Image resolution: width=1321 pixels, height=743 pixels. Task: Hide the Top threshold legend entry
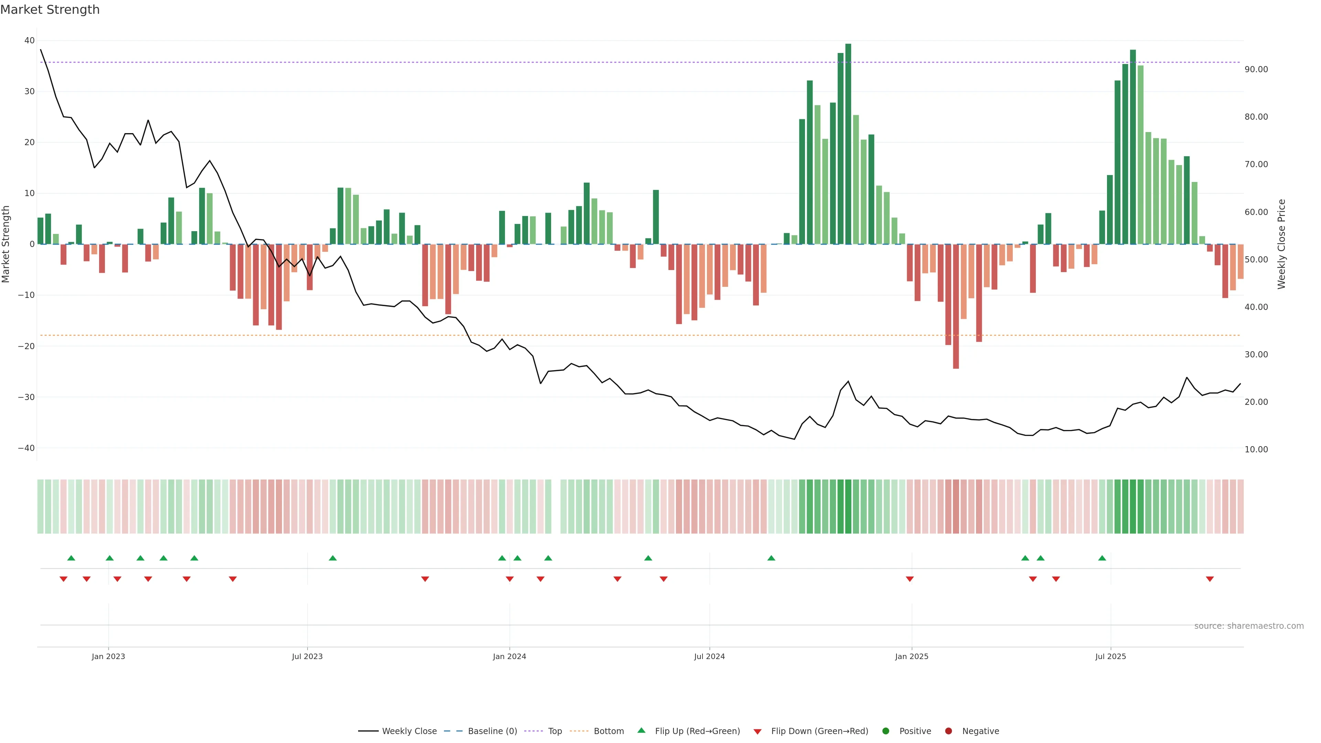click(555, 731)
